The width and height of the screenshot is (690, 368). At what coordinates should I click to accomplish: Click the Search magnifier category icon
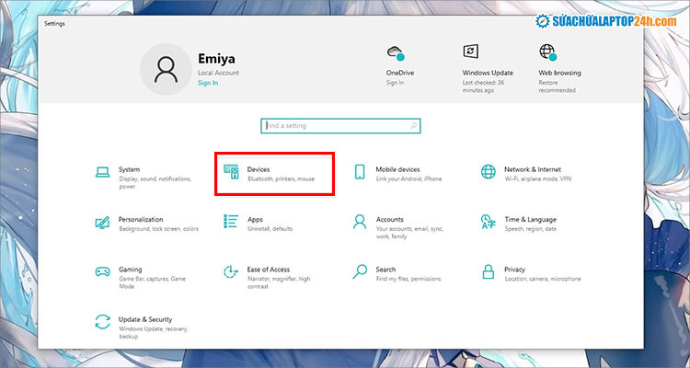click(360, 272)
